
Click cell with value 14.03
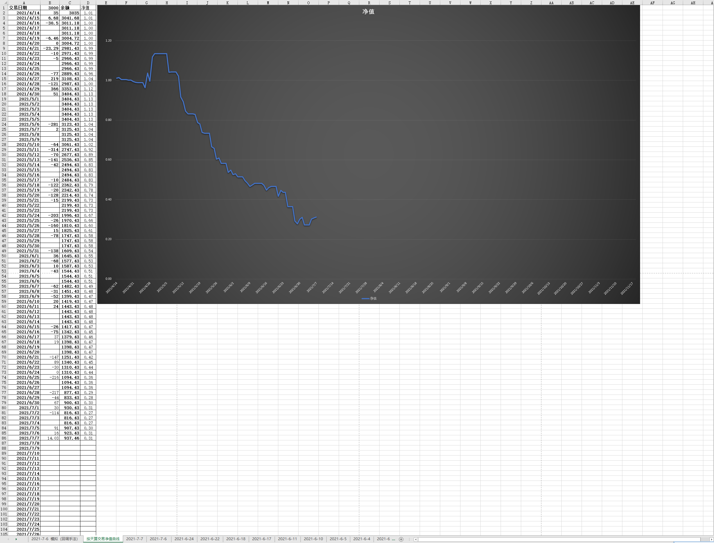[50, 438]
